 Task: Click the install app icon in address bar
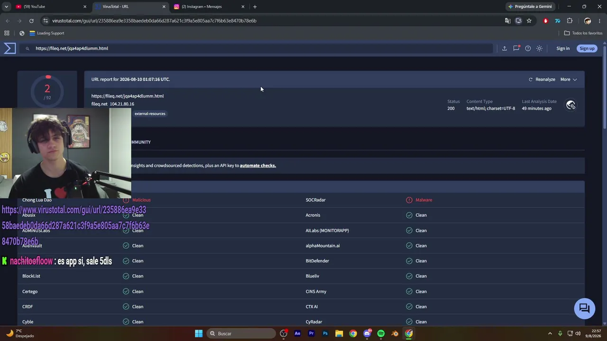(518, 21)
